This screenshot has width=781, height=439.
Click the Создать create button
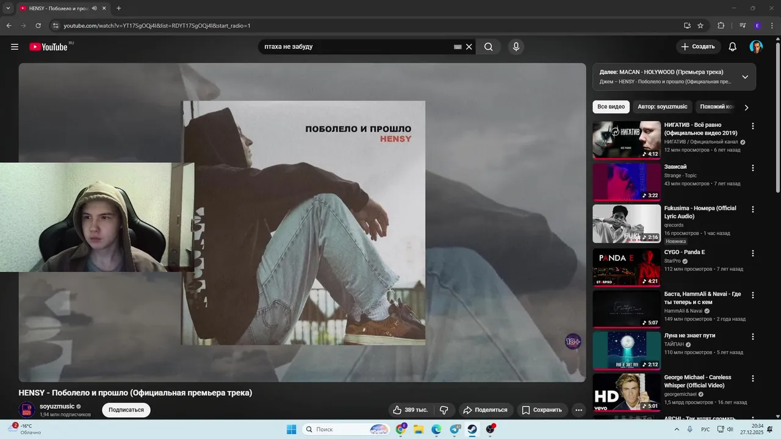(699, 47)
